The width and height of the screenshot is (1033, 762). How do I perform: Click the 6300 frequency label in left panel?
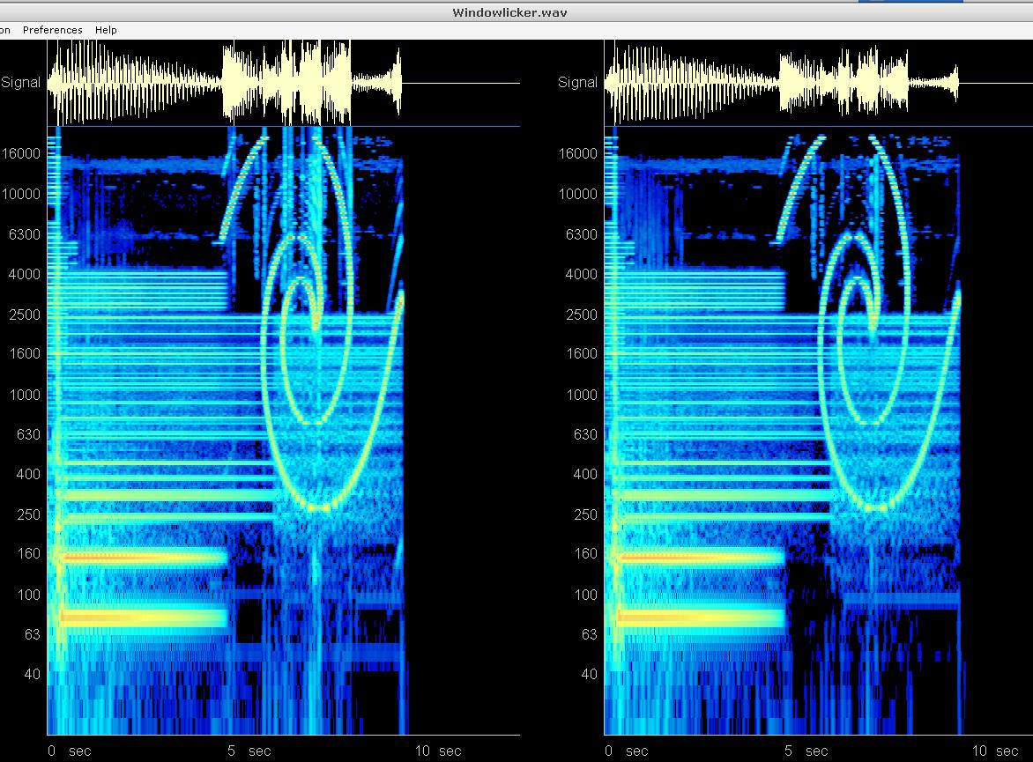click(25, 234)
